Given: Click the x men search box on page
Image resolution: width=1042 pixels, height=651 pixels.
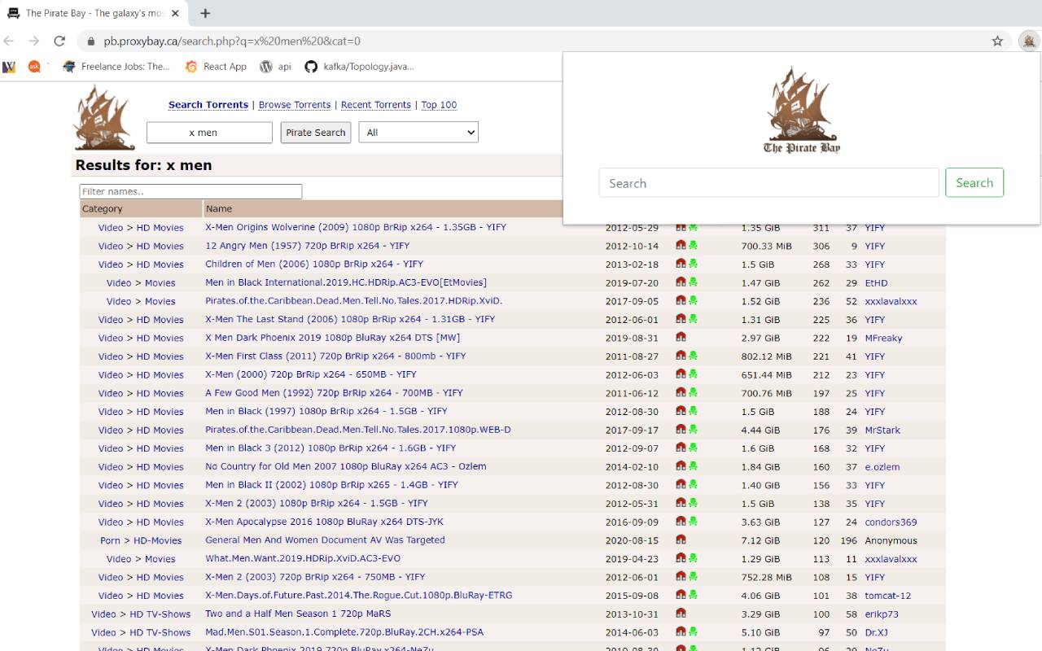Looking at the screenshot, I should point(209,133).
